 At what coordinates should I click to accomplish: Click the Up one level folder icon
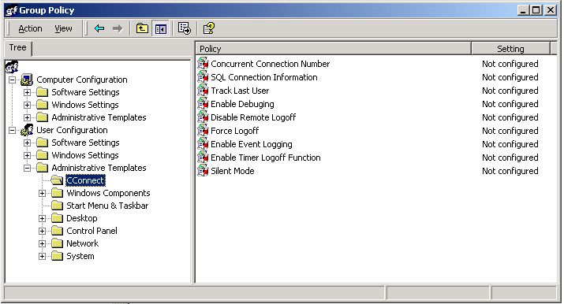point(142,28)
